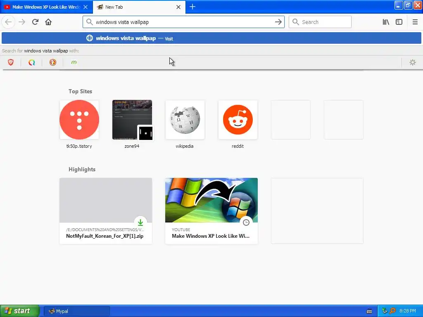
Task: Open NotMyFault_Korean_For_XP[1].zip highlight card
Action: coord(106,211)
